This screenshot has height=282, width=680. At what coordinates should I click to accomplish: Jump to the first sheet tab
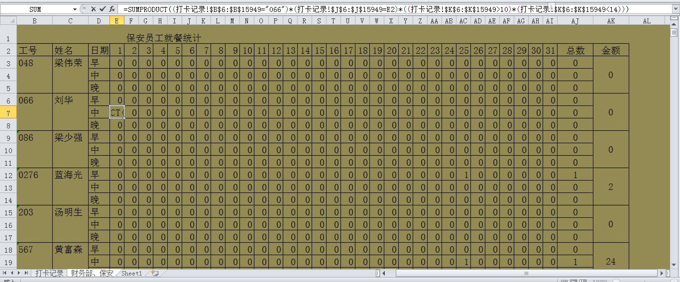pyautogui.click(x=5, y=273)
